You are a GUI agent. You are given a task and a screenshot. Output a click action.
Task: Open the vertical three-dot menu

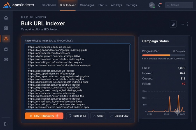(187, 24)
